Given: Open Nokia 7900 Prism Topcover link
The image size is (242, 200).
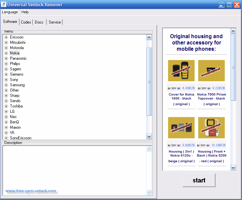Looking at the screenshot, I should [212, 99].
